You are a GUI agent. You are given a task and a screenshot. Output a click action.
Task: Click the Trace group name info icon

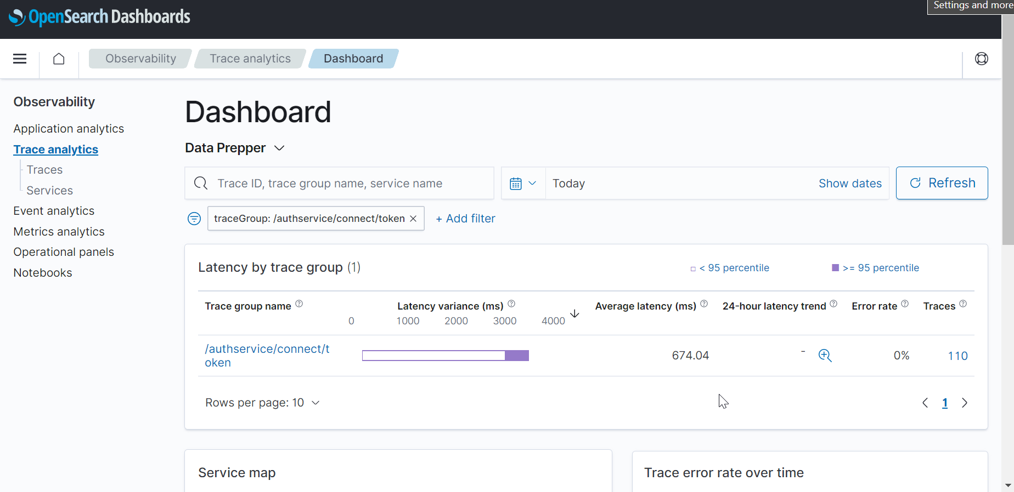pos(299,304)
